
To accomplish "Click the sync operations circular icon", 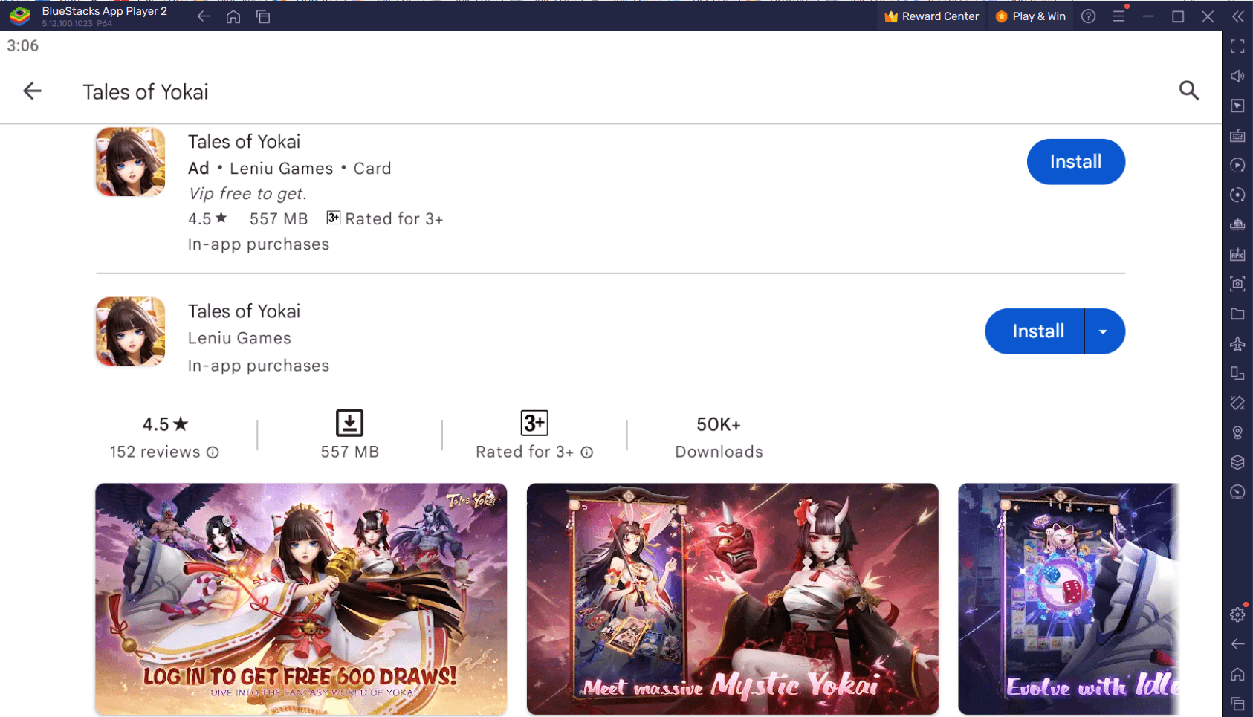I will 1237,195.
